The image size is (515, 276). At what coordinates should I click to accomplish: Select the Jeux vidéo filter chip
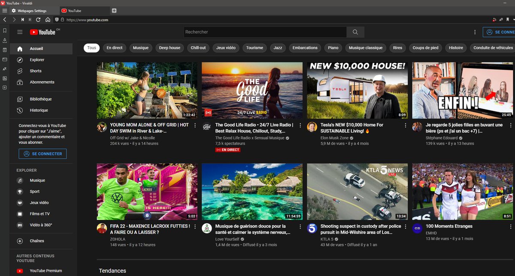(x=226, y=48)
